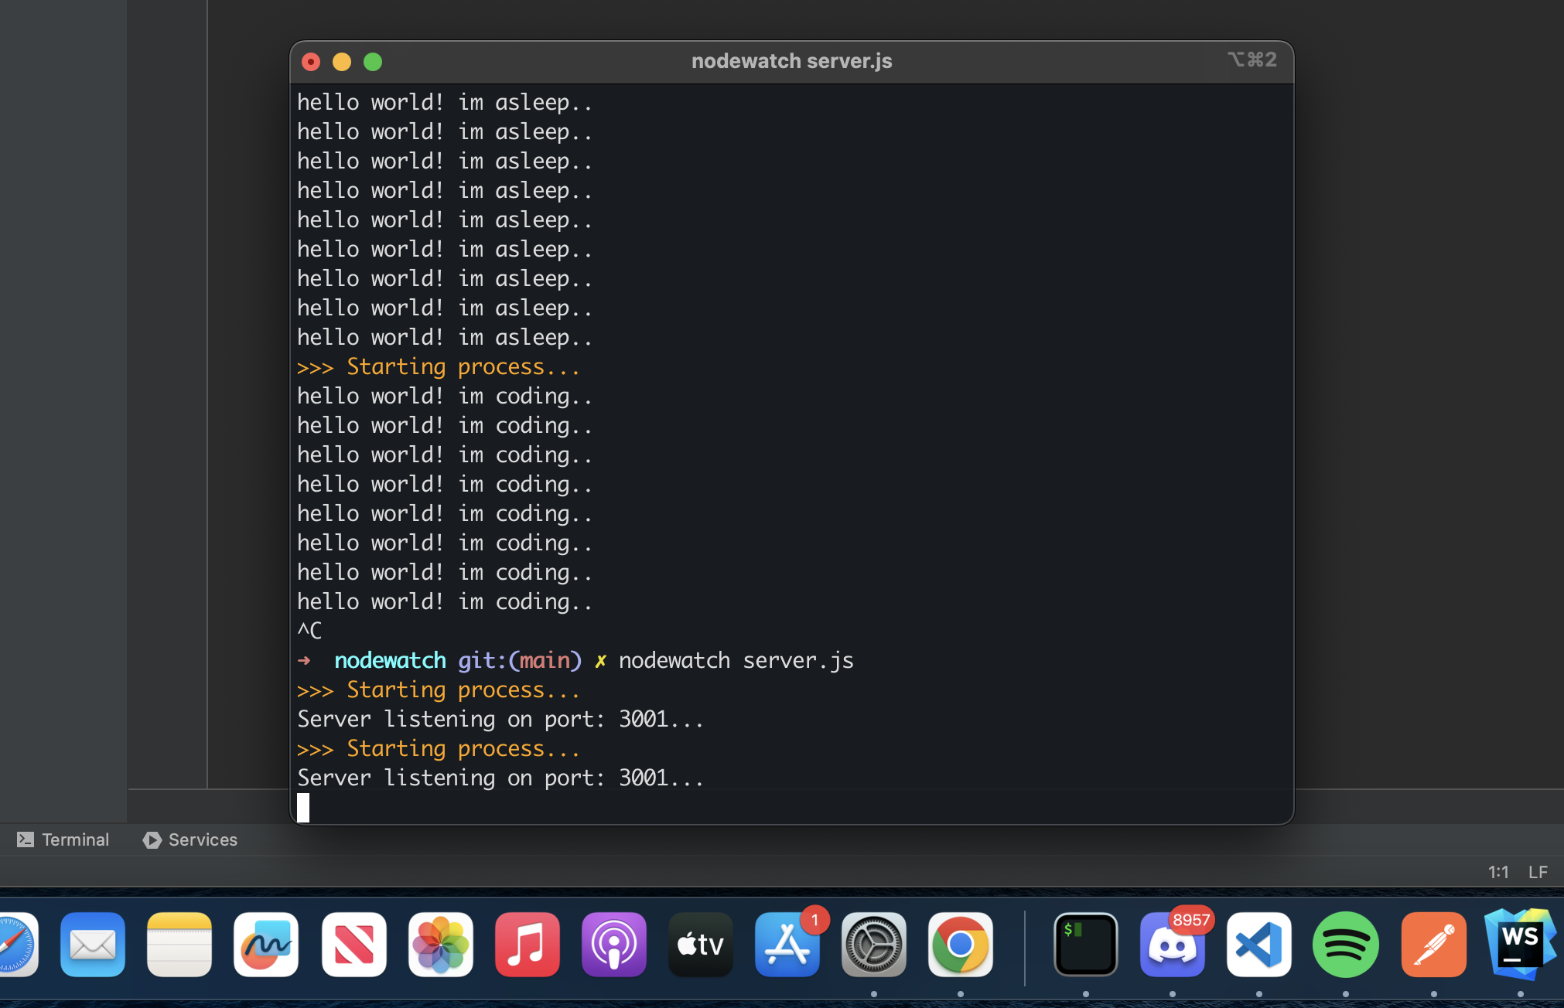Launch the Mail app from the dock
This screenshot has width=1564, height=1008.
(x=93, y=945)
